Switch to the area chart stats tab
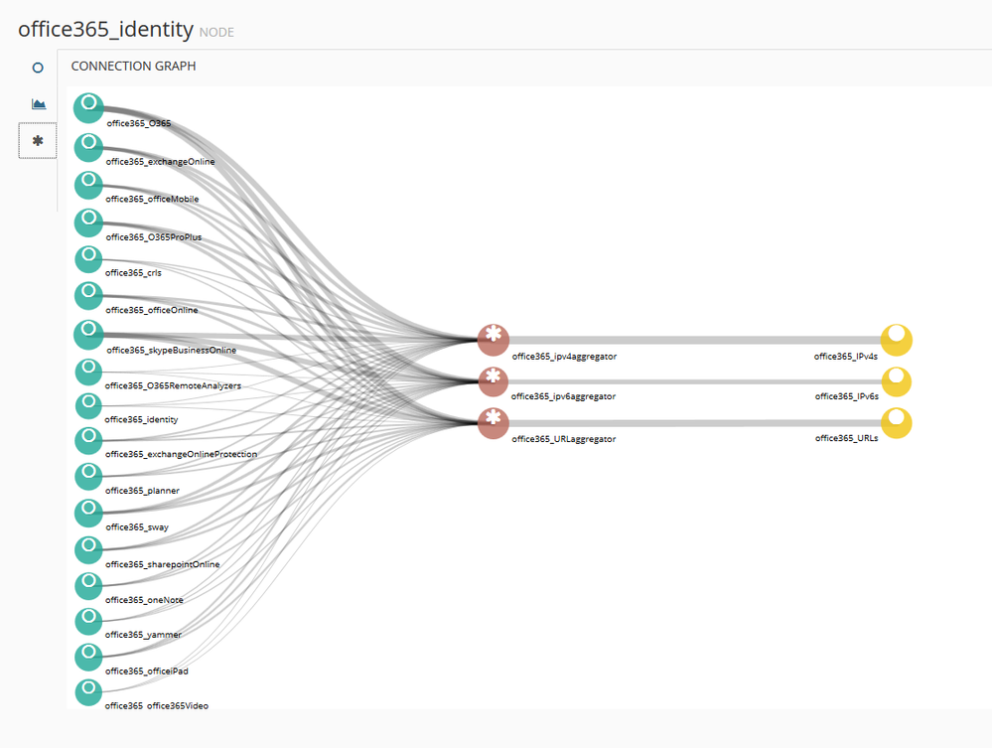This screenshot has width=992, height=748. [38, 104]
